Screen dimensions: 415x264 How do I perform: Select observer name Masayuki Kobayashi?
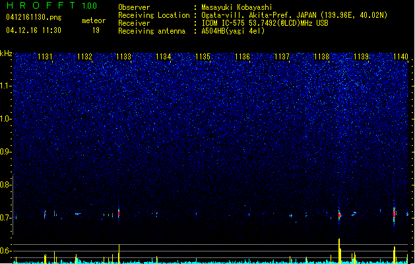[237, 7]
